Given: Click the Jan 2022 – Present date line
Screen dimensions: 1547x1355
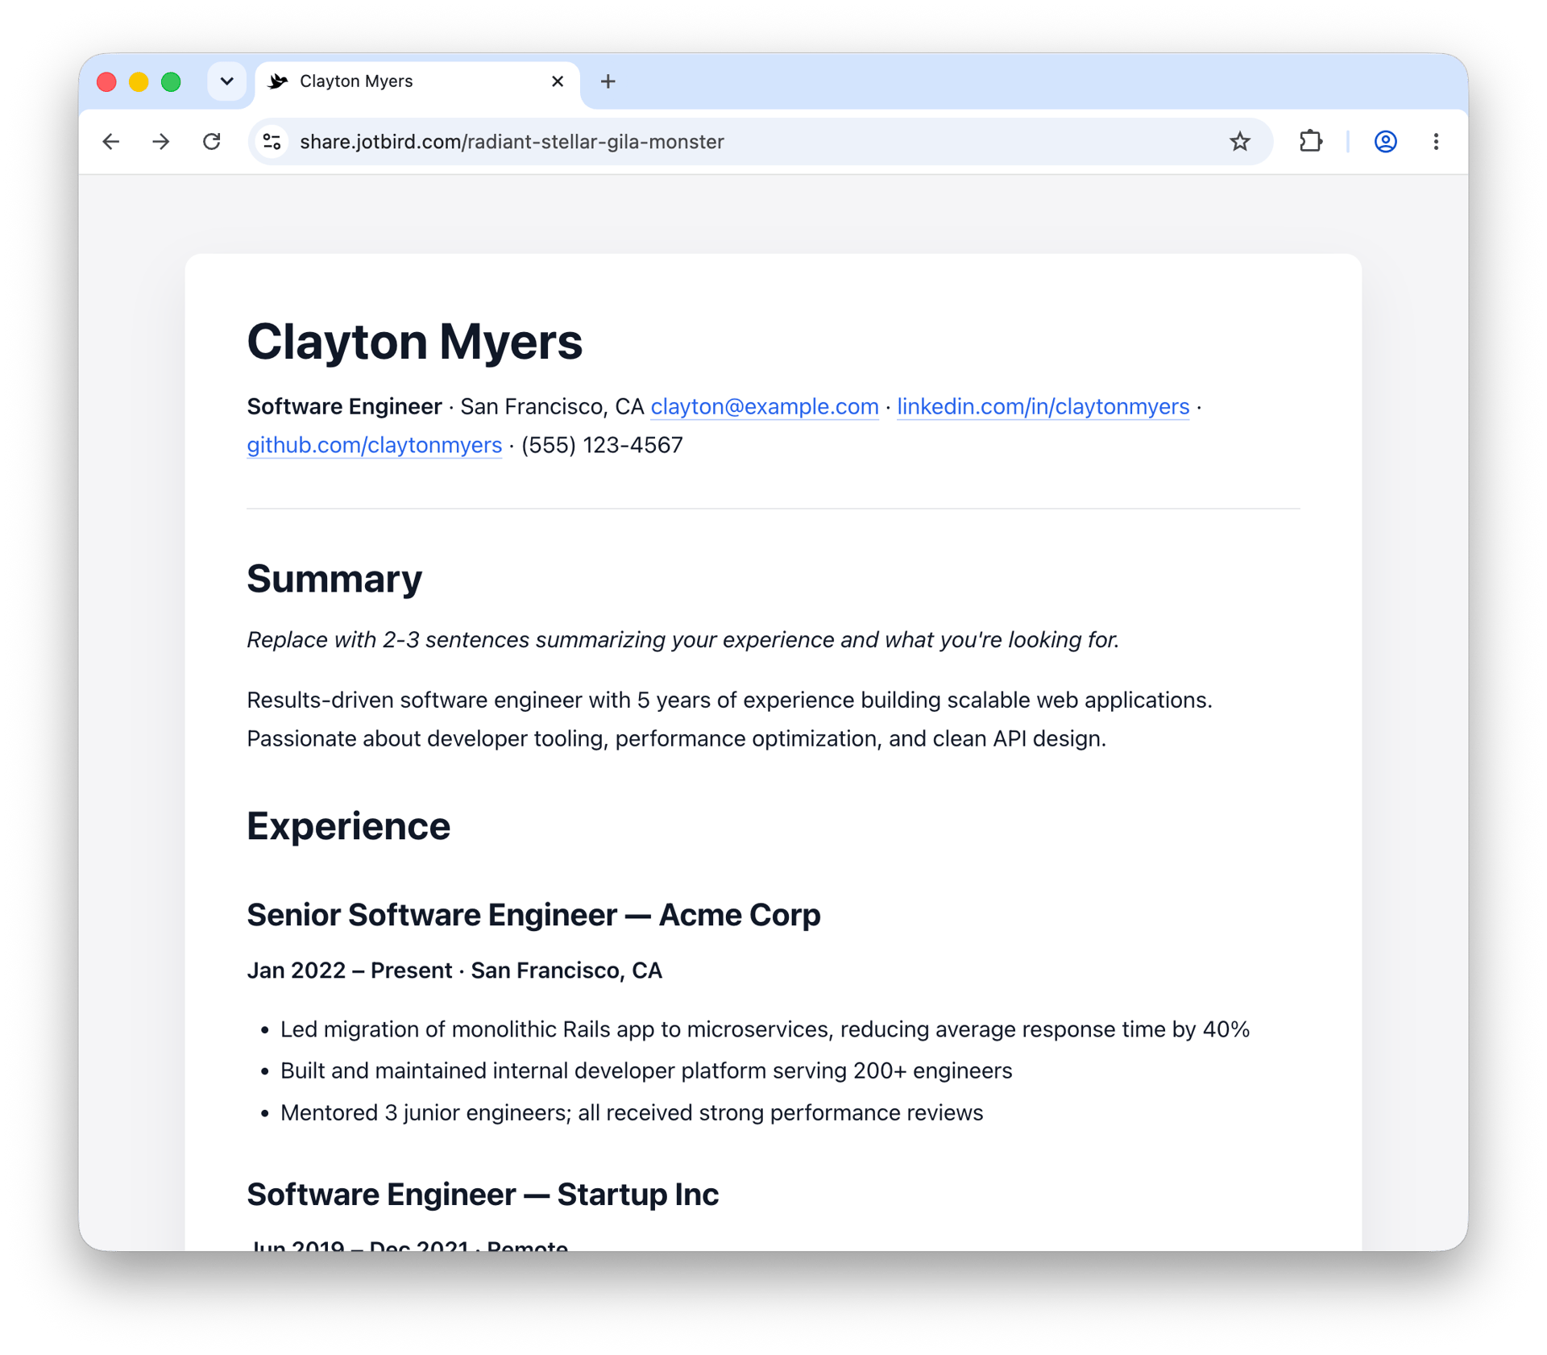Looking at the screenshot, I should coord(454,971).
